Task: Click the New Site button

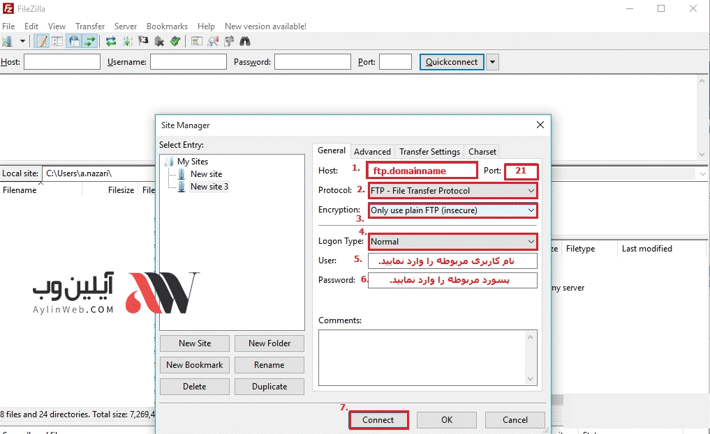Action: pos(195,343)
